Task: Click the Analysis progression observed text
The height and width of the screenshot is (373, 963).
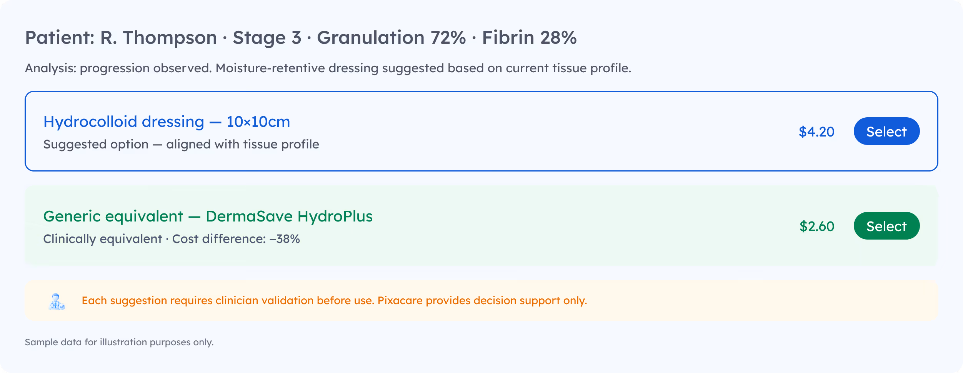Action: tap(328, 68)
